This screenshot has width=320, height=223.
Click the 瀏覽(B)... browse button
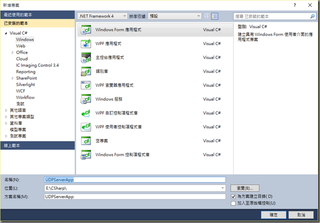[245, 188]
